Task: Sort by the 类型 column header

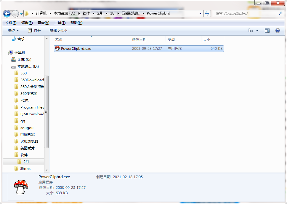Action: pyautogui.click(x=183, y=39)
